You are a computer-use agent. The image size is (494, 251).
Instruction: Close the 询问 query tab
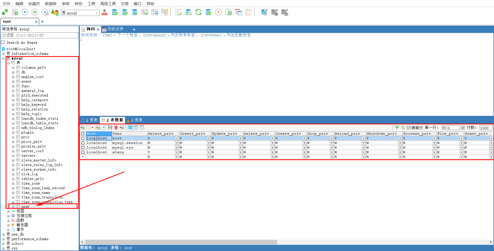tap(98, 30)
